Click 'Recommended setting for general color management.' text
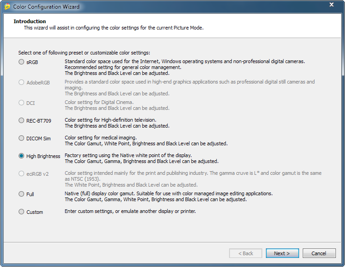The width and height of the screenshot is (345, 267). tap(123, 67)
